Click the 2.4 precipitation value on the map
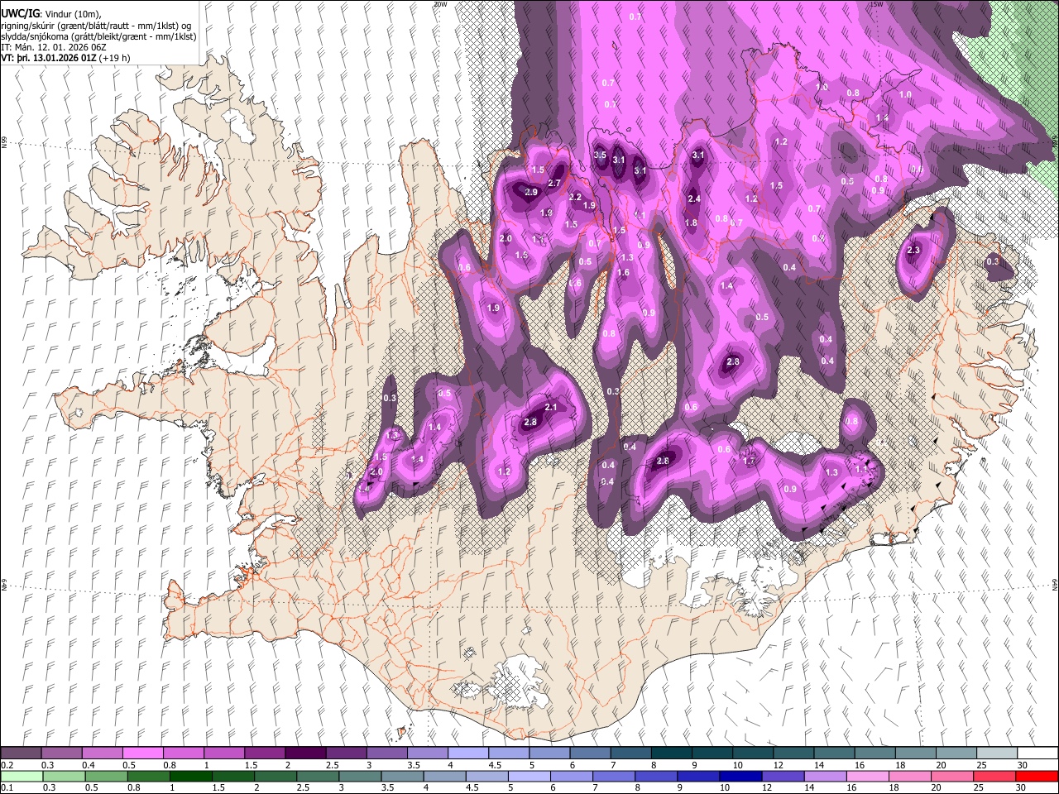The width and height of the screenshot is (1059, 794). tap(694, 198)
